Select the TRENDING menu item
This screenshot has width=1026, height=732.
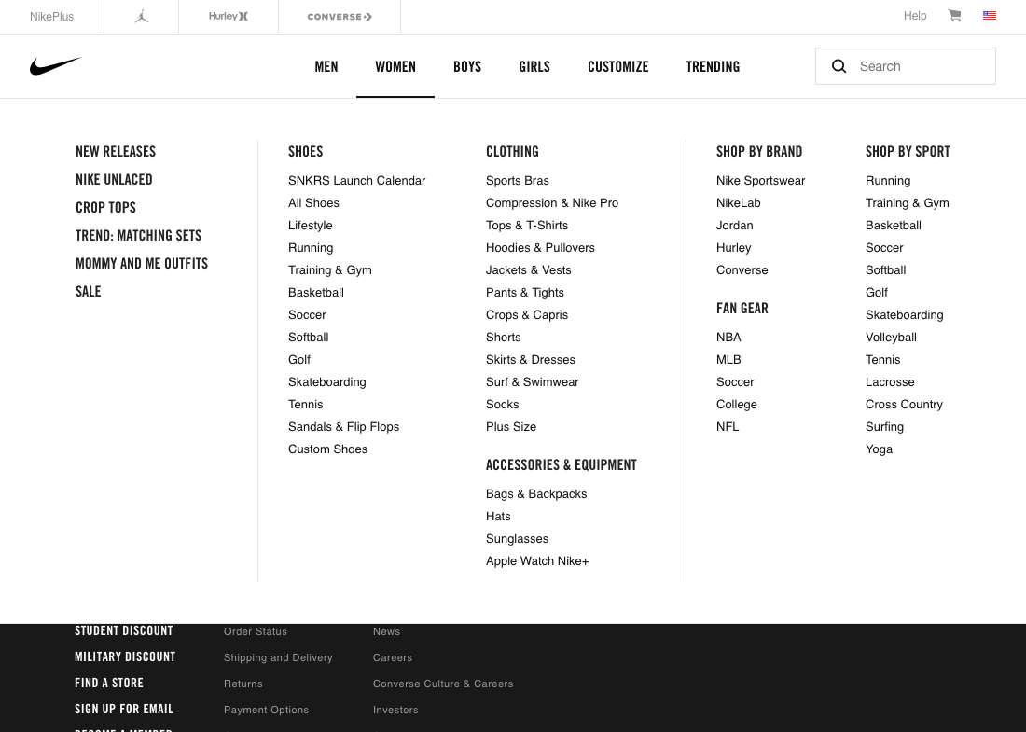click(x=713, y=66)
